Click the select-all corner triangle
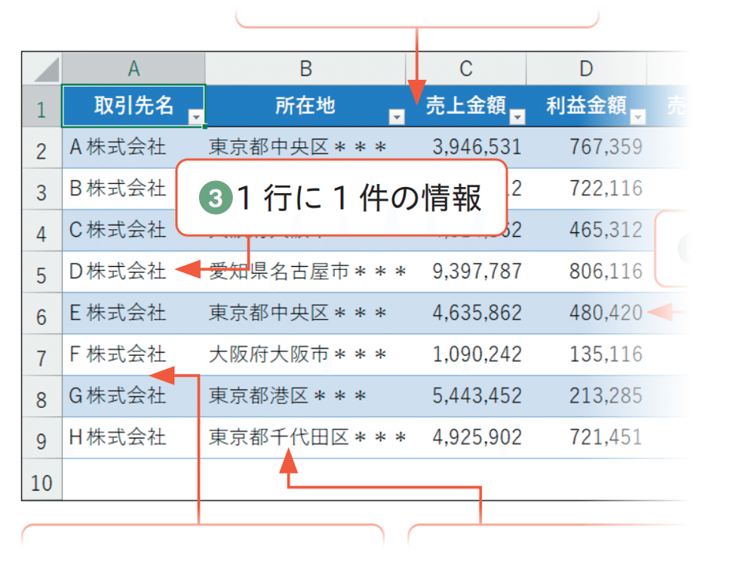 (x=48, y=70)
